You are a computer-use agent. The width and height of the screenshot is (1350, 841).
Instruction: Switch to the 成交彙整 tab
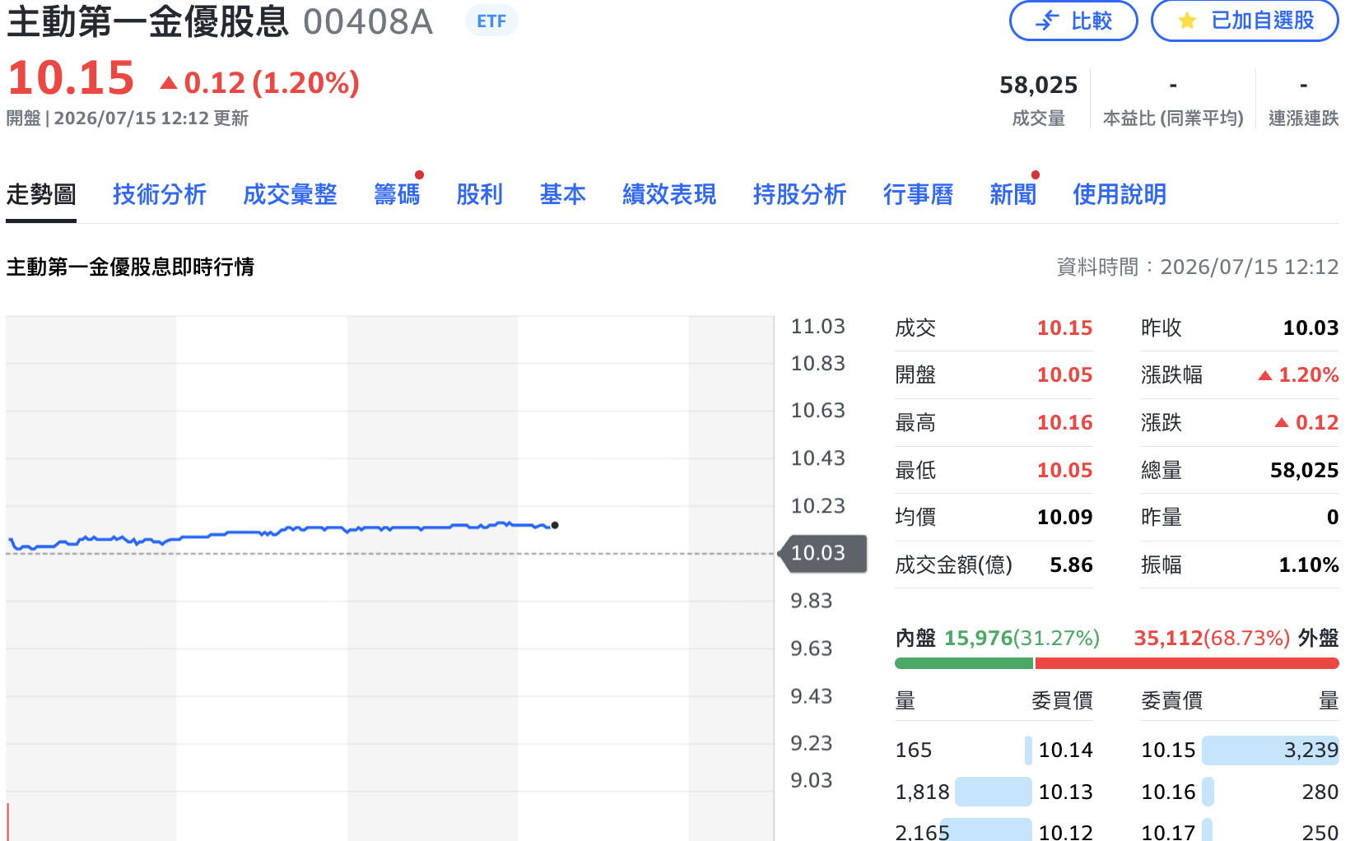click(x=290, y=195)
